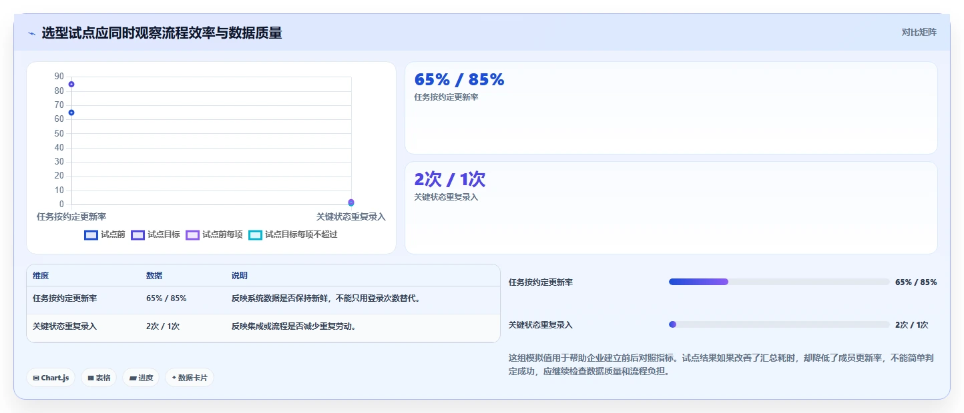Click the 关键状态重复录入 progress bar

pos(779,324)
